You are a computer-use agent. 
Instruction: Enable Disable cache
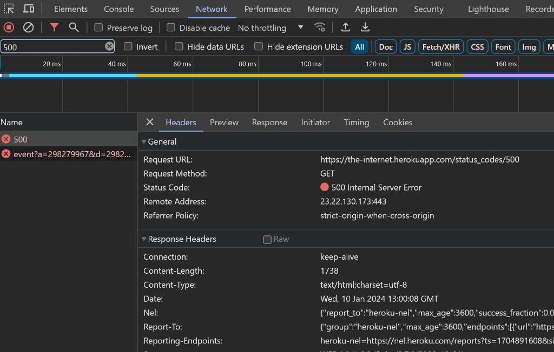(x=170, y=27)
